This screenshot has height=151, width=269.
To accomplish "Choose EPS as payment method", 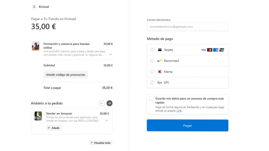I will click(152, 83).
